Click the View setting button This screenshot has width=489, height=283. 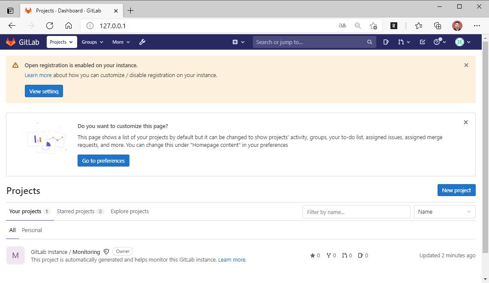coord(44,91)
